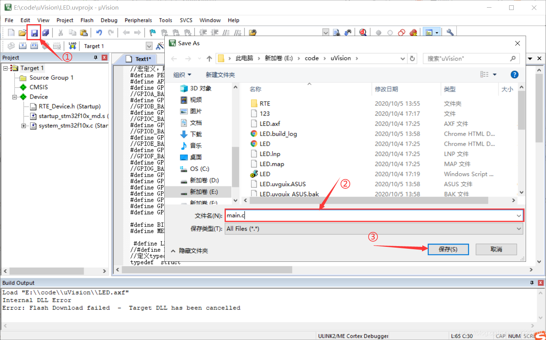
Task: Click the Undo arrow icon
Action: click(99, 33)
